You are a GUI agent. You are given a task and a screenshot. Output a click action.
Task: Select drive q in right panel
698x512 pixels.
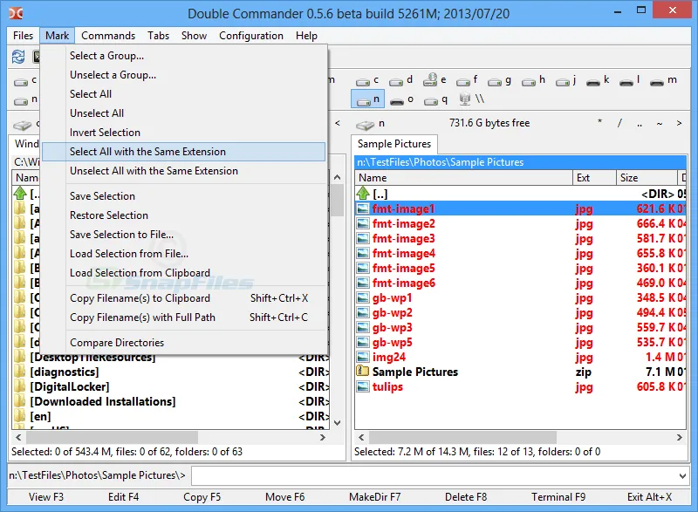coord(435,99)
